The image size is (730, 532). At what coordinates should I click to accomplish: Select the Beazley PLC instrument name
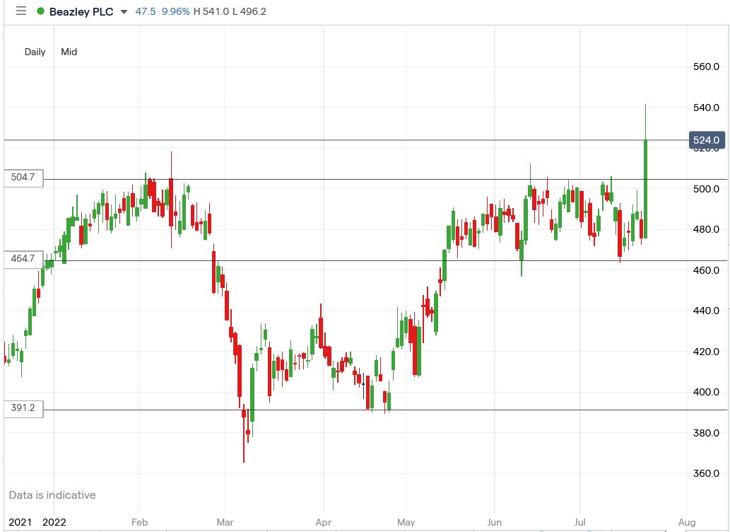(81, 11)
